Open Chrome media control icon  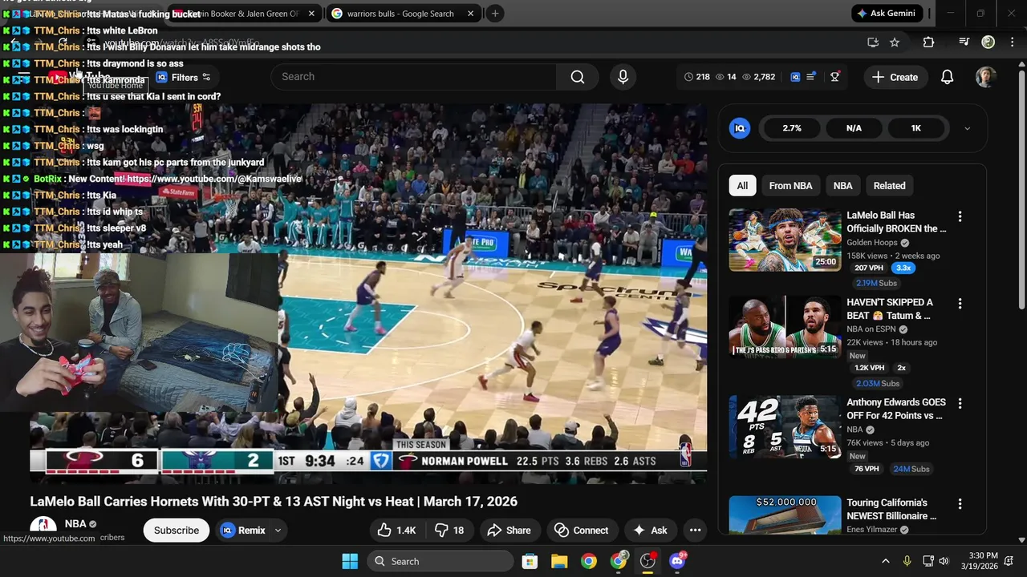pos(964,42)
